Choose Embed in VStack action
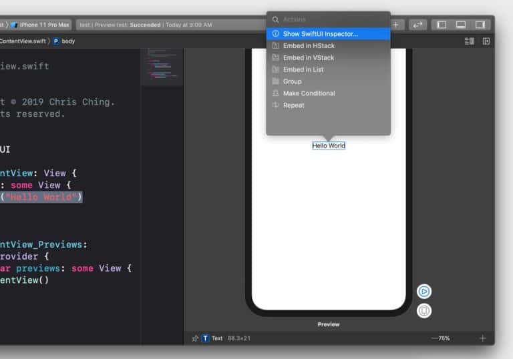This screenshot has height=359, width=513. tap(328, 57)
